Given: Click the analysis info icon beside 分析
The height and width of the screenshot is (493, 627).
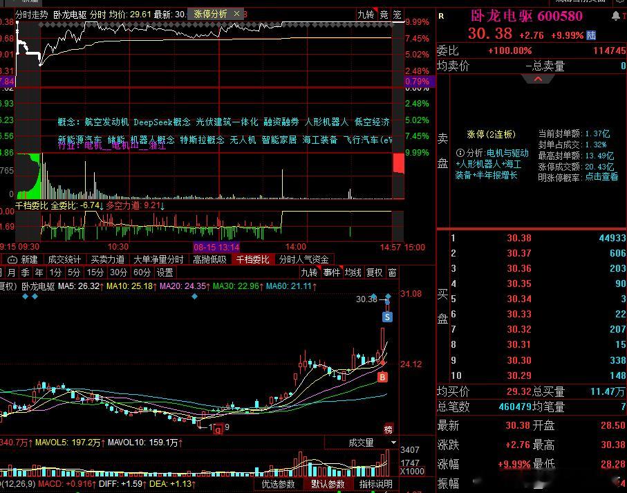Looking at the screenshot, I should 460,153.
